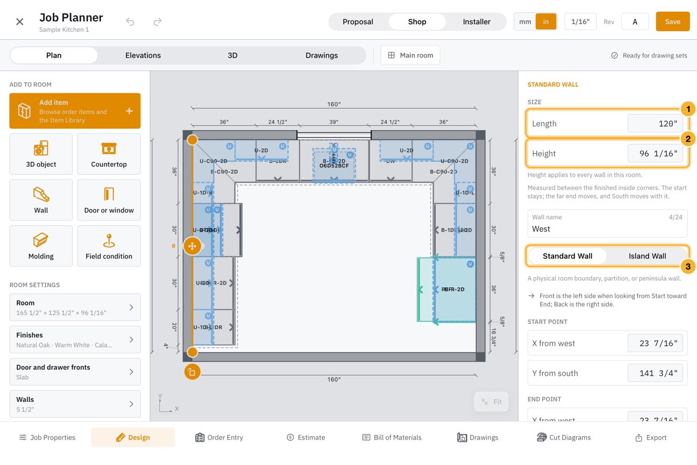697x465 pixels.
Task: Expand Room settings row
Action: [x=75, y=307]
